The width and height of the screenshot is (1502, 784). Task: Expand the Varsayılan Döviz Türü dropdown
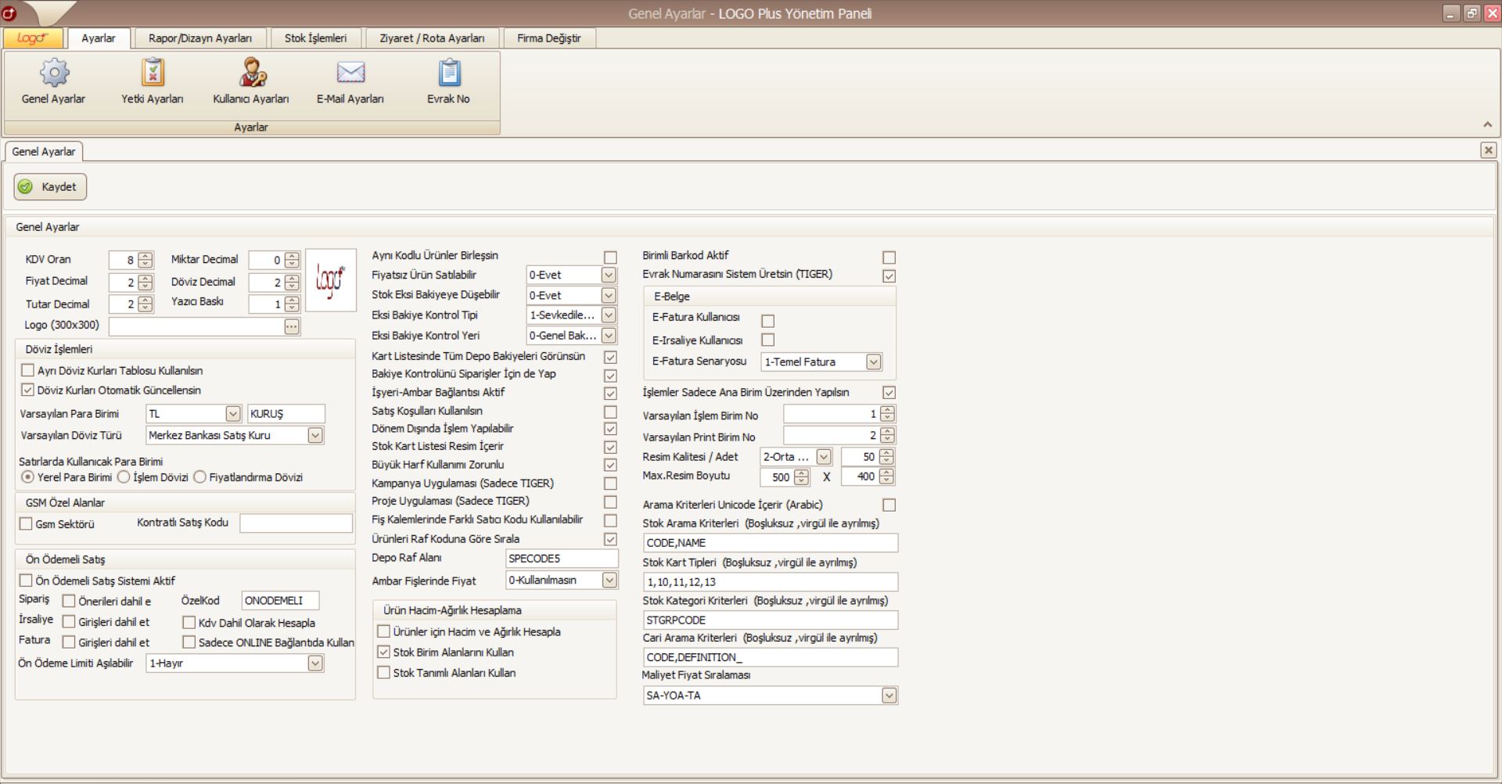315,436
